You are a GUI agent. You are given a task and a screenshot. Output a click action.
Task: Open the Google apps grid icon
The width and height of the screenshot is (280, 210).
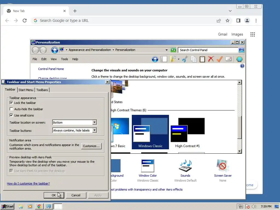pyautogui.click(x=252, y=34)
